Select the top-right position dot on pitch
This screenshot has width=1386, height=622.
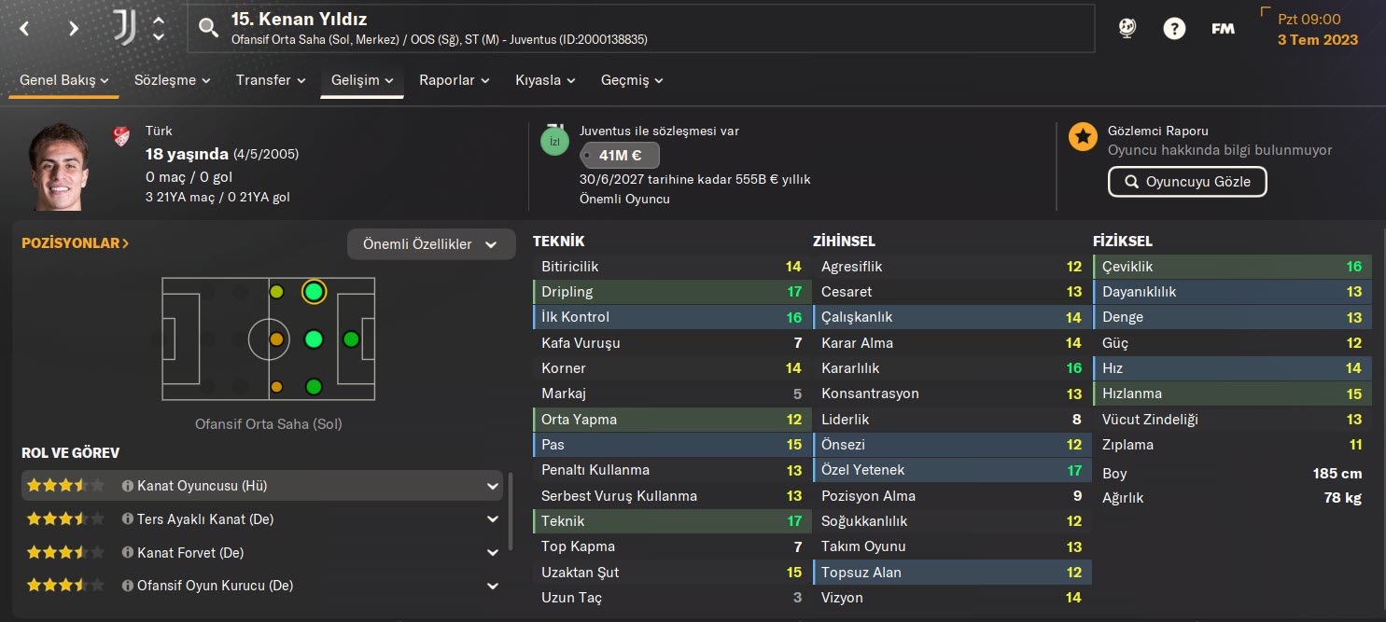(314, 292)
